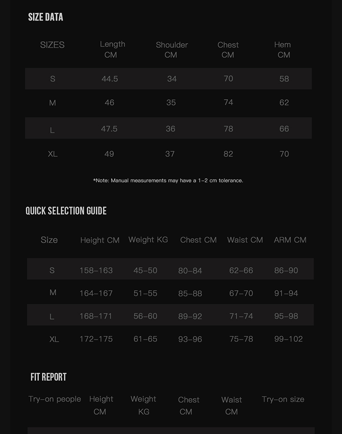Viewport: 342px width, 434px height.
Task: Select the 47.5 length cell
Action: (x=109, y=129)
